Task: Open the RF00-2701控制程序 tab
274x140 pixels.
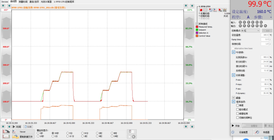Action: [x=64, y=2]
